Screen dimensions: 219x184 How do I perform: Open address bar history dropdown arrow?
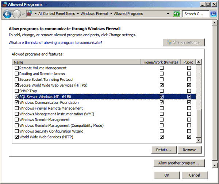(168, 14)
